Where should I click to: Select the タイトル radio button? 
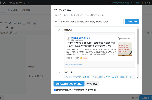[59, 72]
